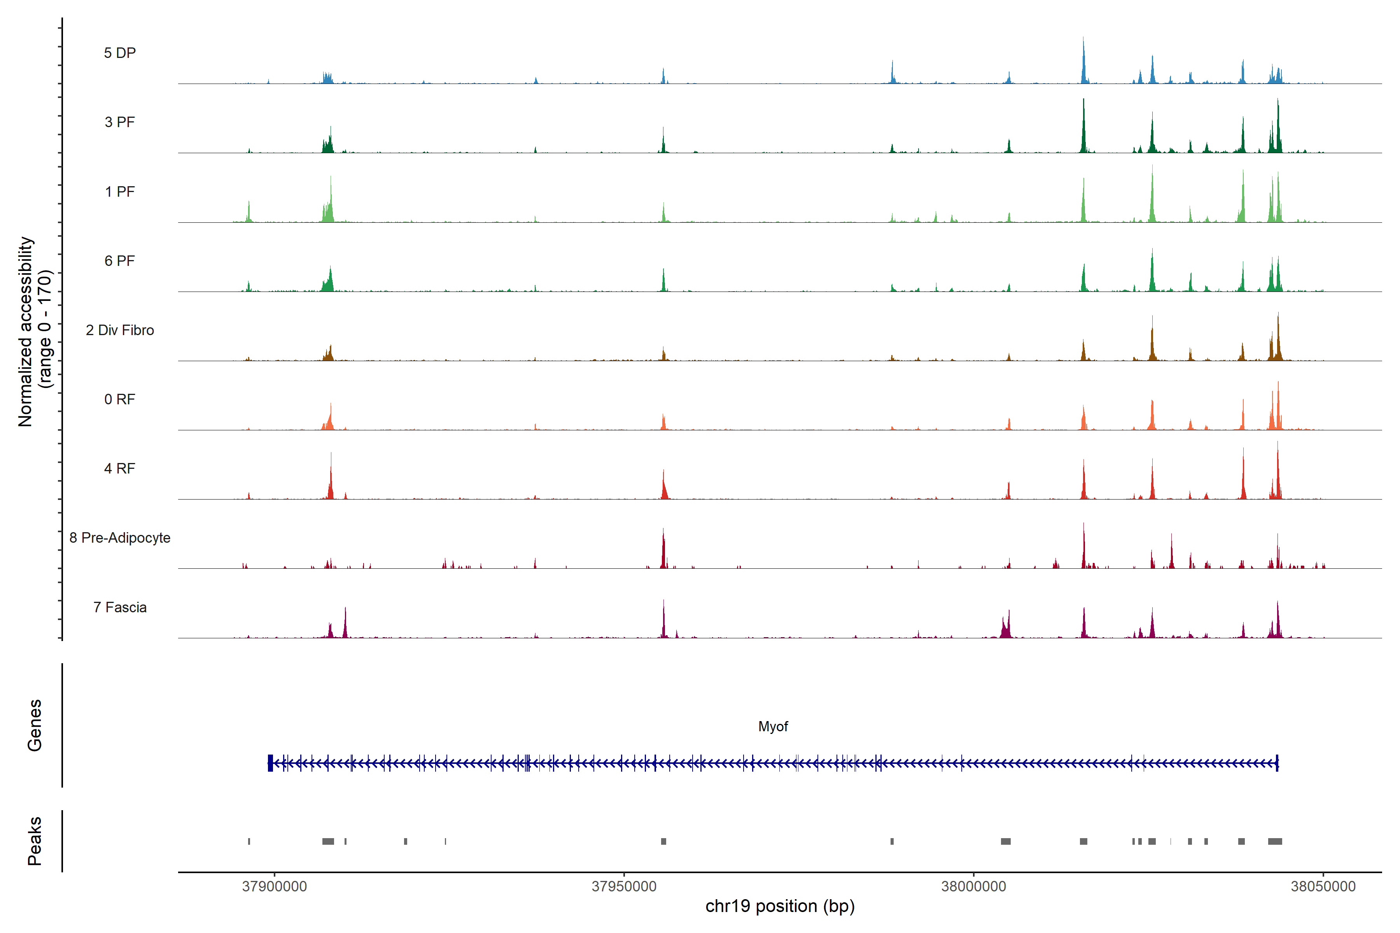Viewport: 1400px width, 933px height.
Task: Click the 5 DP track label
Action: (120, 53)
